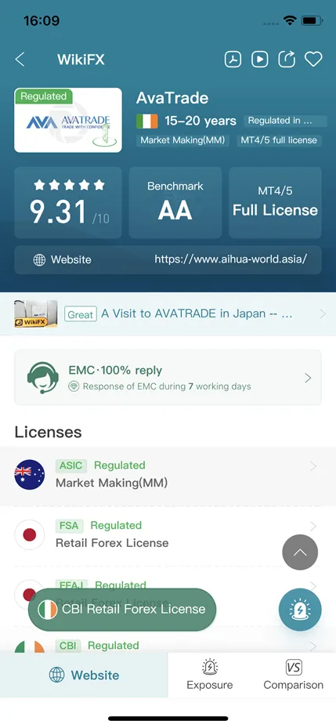This screenshot has height=728, width=336.
Task: Tap the gray scroll-to-top arrow button
Action: coord(300,552)
